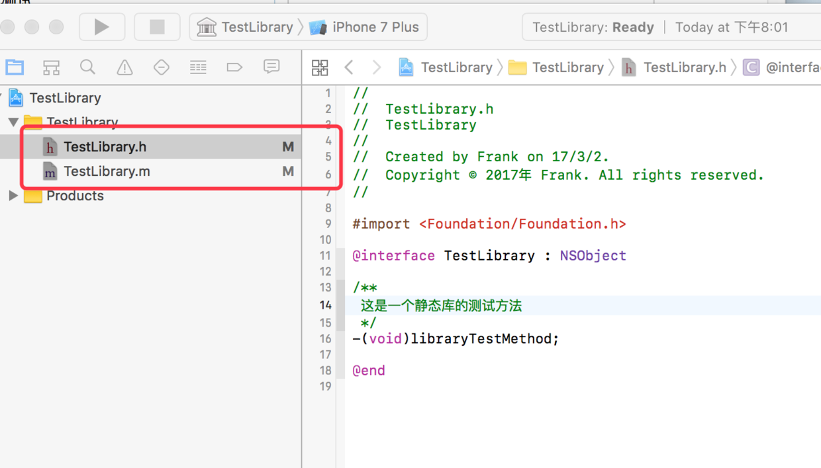This screenshot has width=821, height=468.
Task: Open the related items grid menu
Action: click(x=320, y=67)
